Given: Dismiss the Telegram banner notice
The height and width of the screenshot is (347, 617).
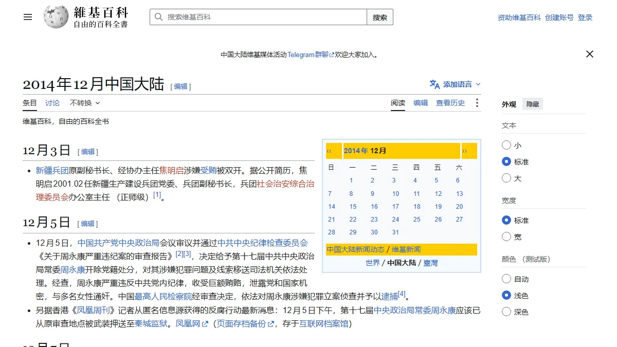Looking at the screenshot, I should click(590, 54).
